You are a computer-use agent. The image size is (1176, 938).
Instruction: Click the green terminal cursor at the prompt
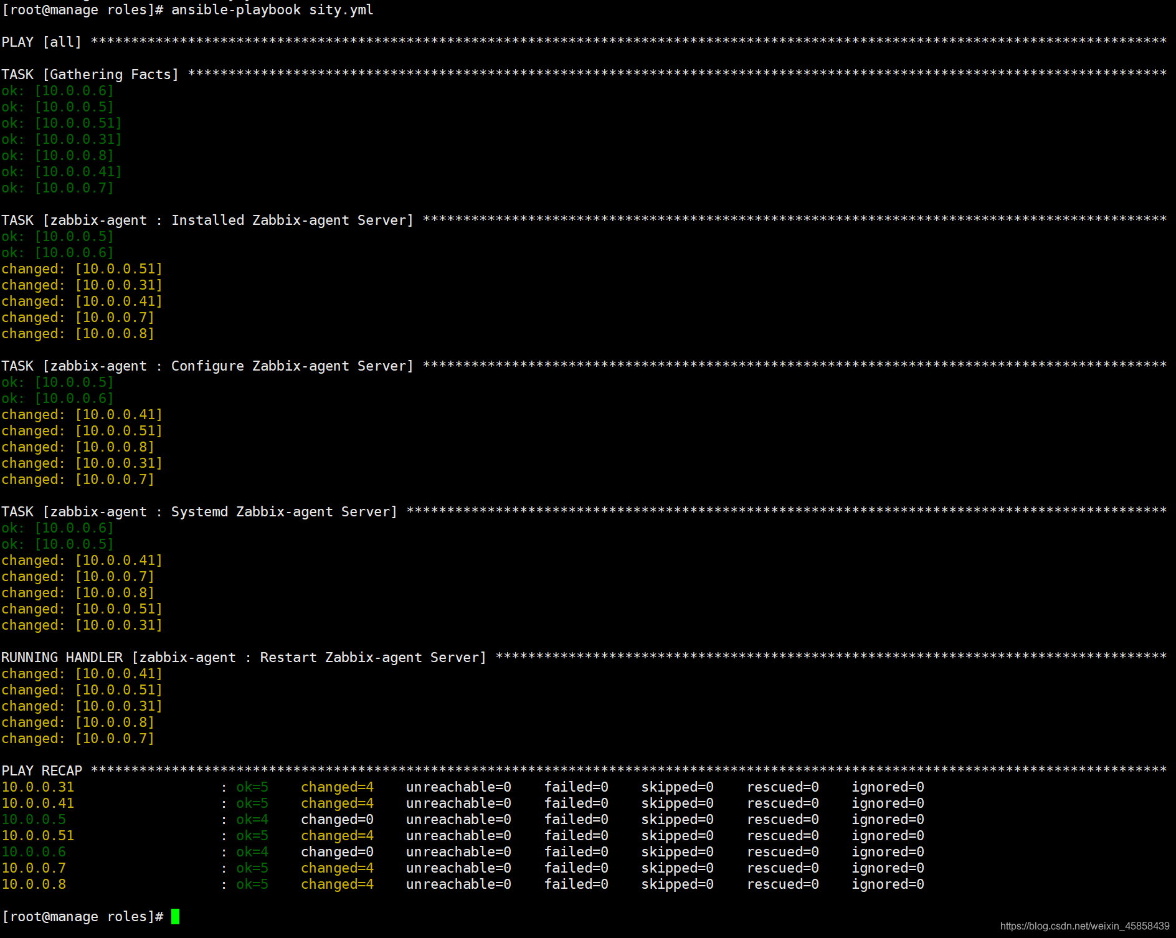[176, 916]
